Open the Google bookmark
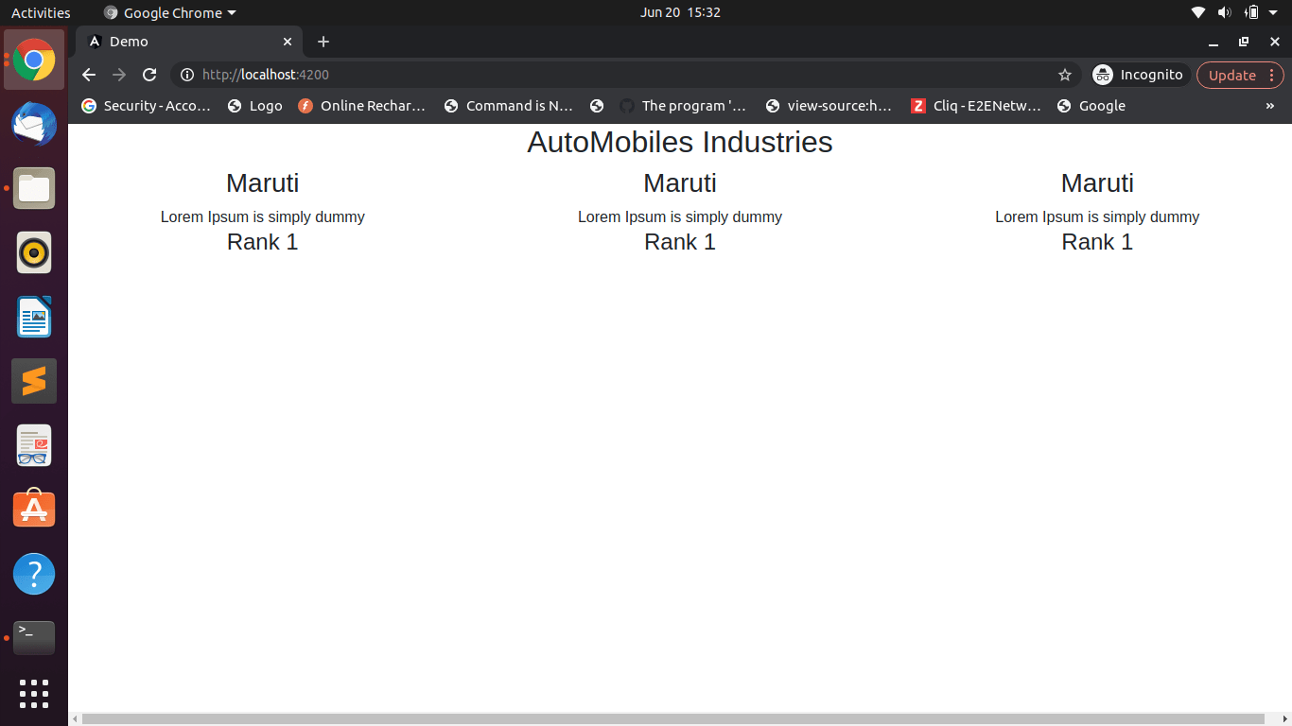This screenshot has height=726, width=1292. click(x=1091, y=106)
